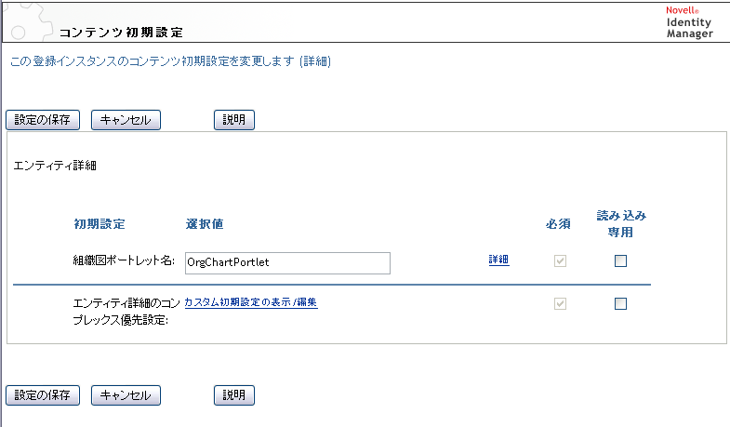Open 詳細 link next to OrgChartPortlet field
The image size is (730, 427).
[498, 260]
